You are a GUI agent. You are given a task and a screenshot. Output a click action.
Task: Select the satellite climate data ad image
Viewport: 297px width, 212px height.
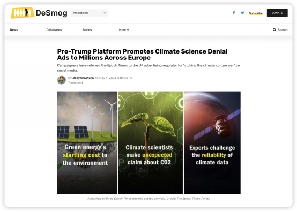tap(212, 143)
